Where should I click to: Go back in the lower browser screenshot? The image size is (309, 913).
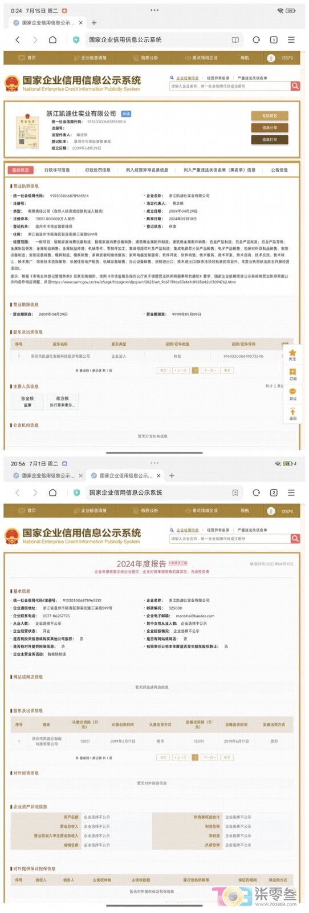coord(18,492)
